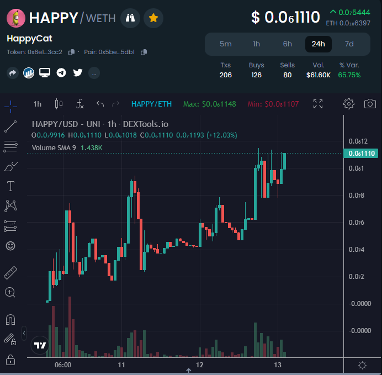Click the up arrow marker on time axis

189,371
